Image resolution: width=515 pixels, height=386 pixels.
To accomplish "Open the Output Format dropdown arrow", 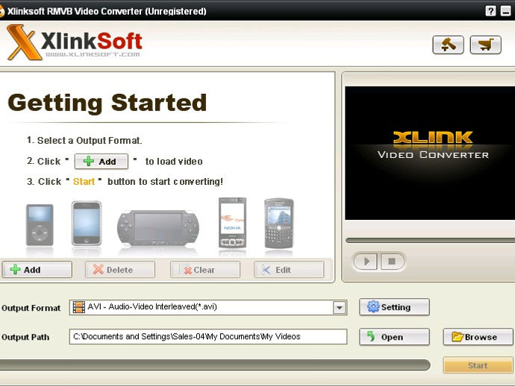I will pos(340,308).
